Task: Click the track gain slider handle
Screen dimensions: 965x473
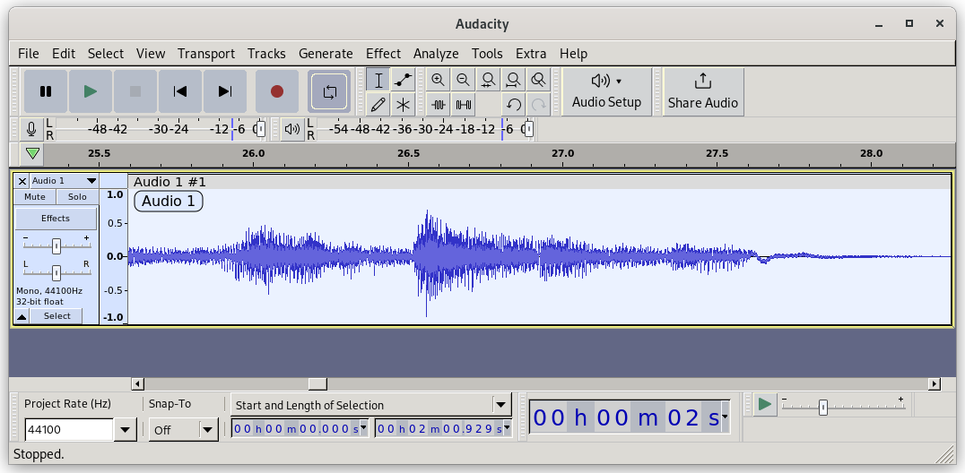Action: 56,246
